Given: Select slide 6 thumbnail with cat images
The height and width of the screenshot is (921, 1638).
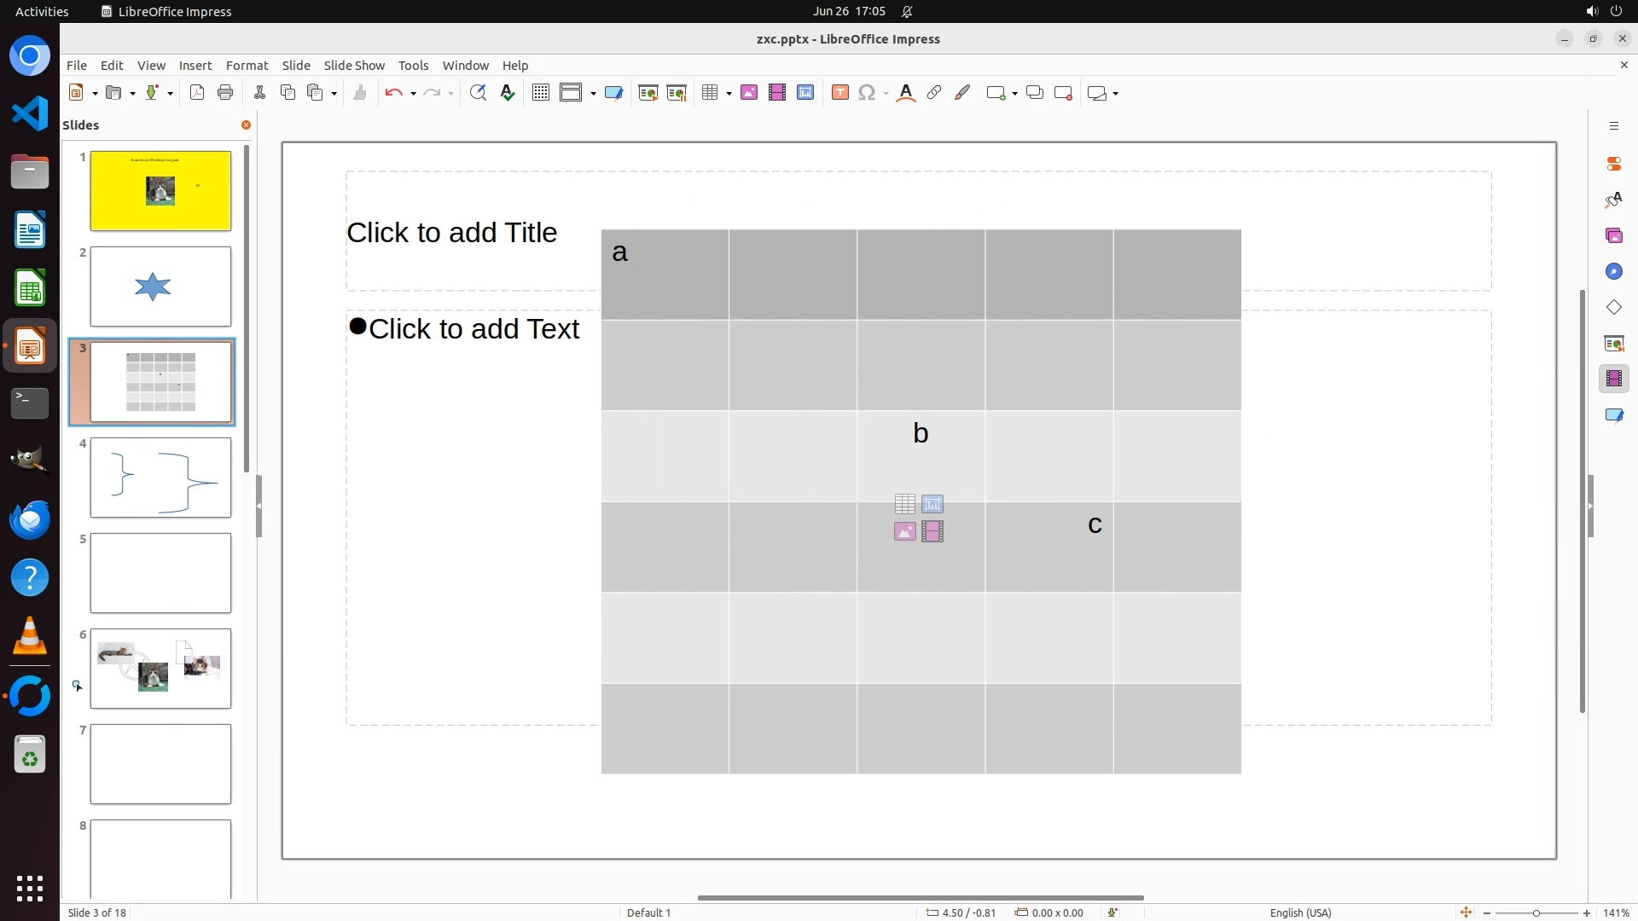Looking at the screenshot, I should (160, 668).
